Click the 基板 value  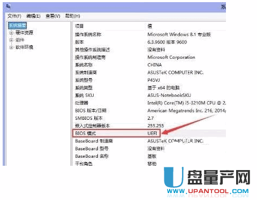pyautogui.click(x=152, y=156)
